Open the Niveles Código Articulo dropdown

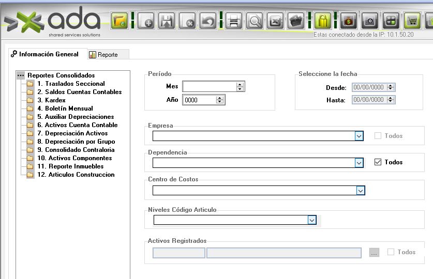pyautogui.click(x=311, y=220)
